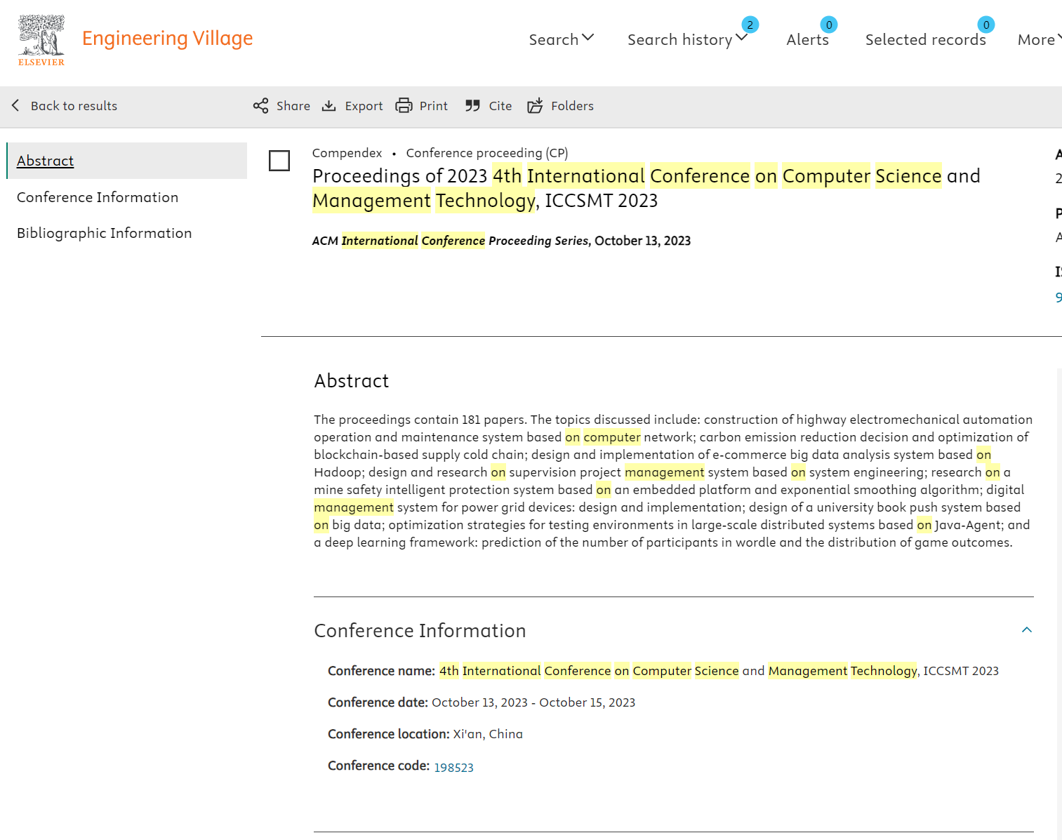
Task: Jump to Bibliographic Information section
Action: [104, 233]
